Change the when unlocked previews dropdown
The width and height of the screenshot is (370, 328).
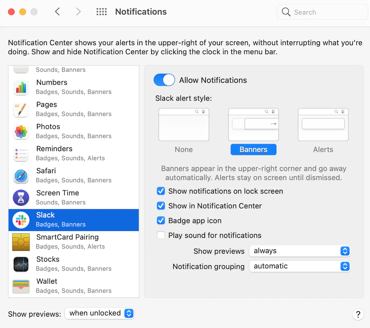[x=100, y=313]
